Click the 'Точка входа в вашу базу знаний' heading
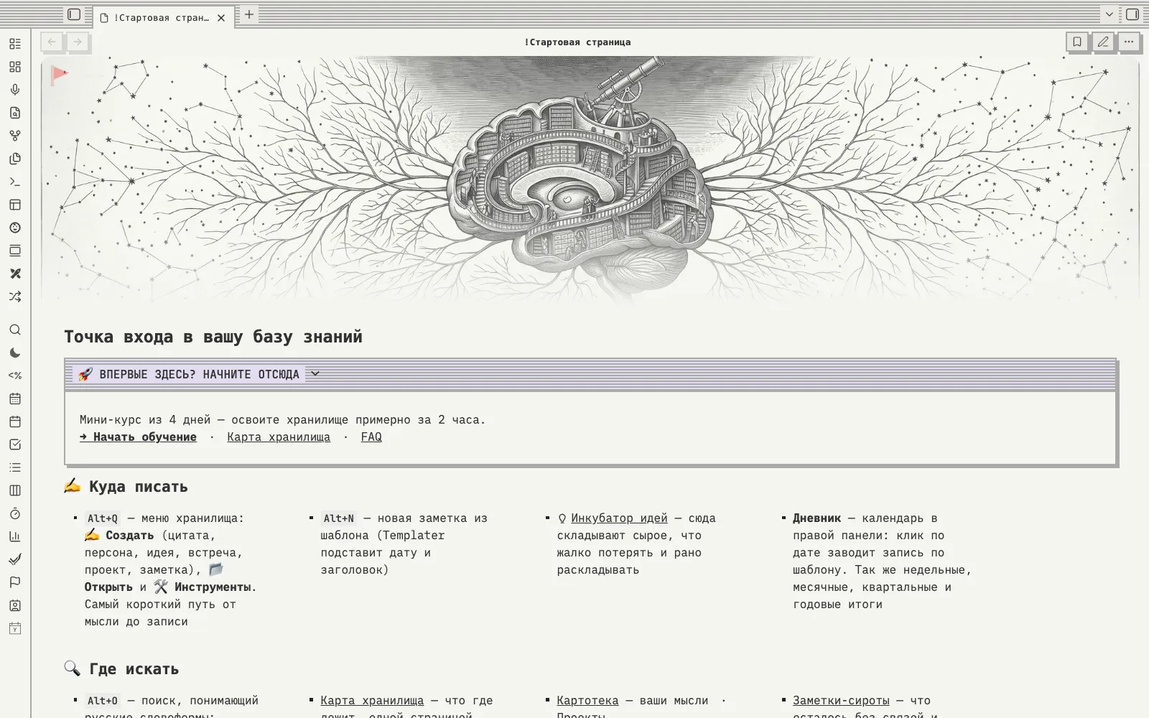This screenshot has height=718, width=1149. pos(213,337)
